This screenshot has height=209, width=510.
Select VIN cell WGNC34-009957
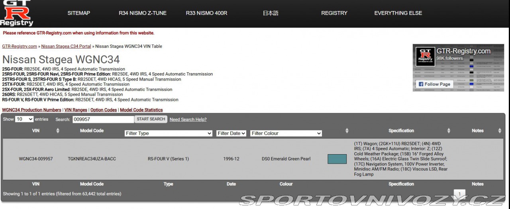click(36, 159)
